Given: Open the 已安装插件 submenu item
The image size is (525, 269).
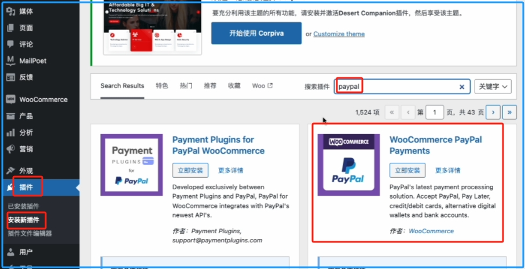Looking at the screenshot, I should click(23, 206).
